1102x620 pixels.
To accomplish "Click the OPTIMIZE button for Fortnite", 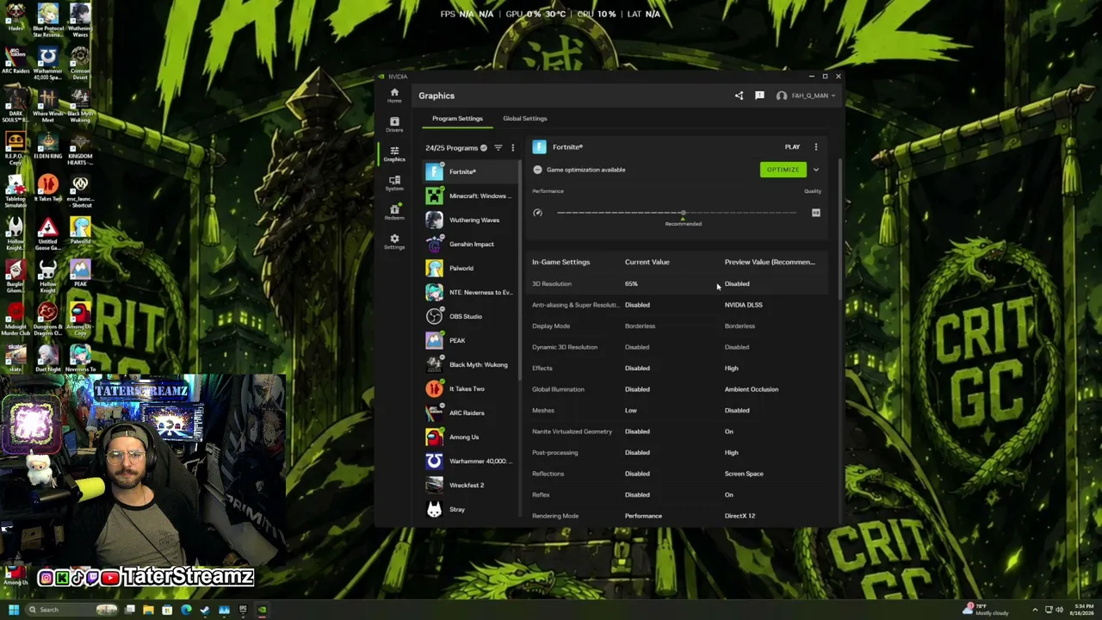I will point(783,170).
